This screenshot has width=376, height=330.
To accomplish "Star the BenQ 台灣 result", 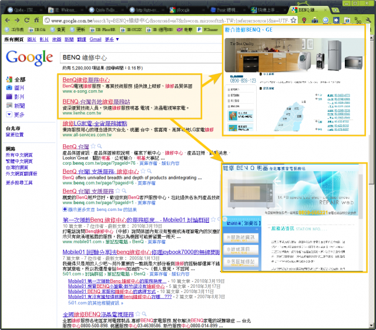I will 93,146.
